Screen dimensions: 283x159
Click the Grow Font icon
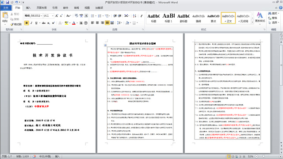(x=57, y=16)
